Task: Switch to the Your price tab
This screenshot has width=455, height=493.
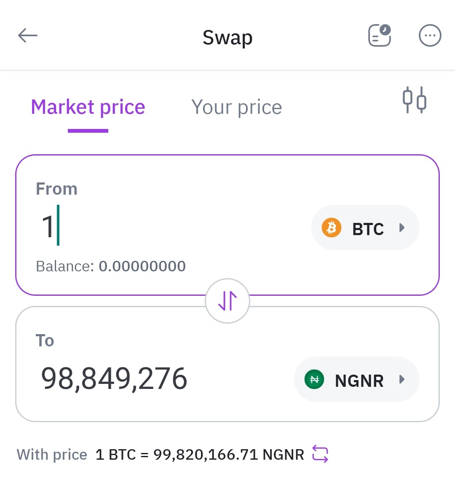Action: [236, 107]
